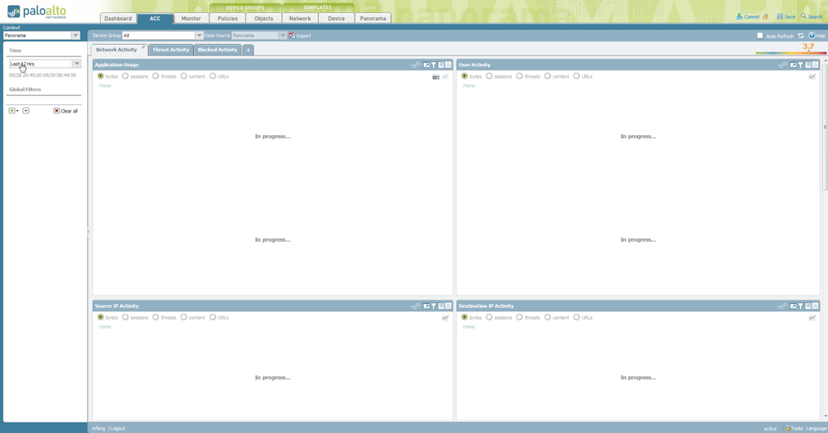828x433 pixels.
Task: Select threats radio in Application Usage
Action: click(x=156, y=76)
